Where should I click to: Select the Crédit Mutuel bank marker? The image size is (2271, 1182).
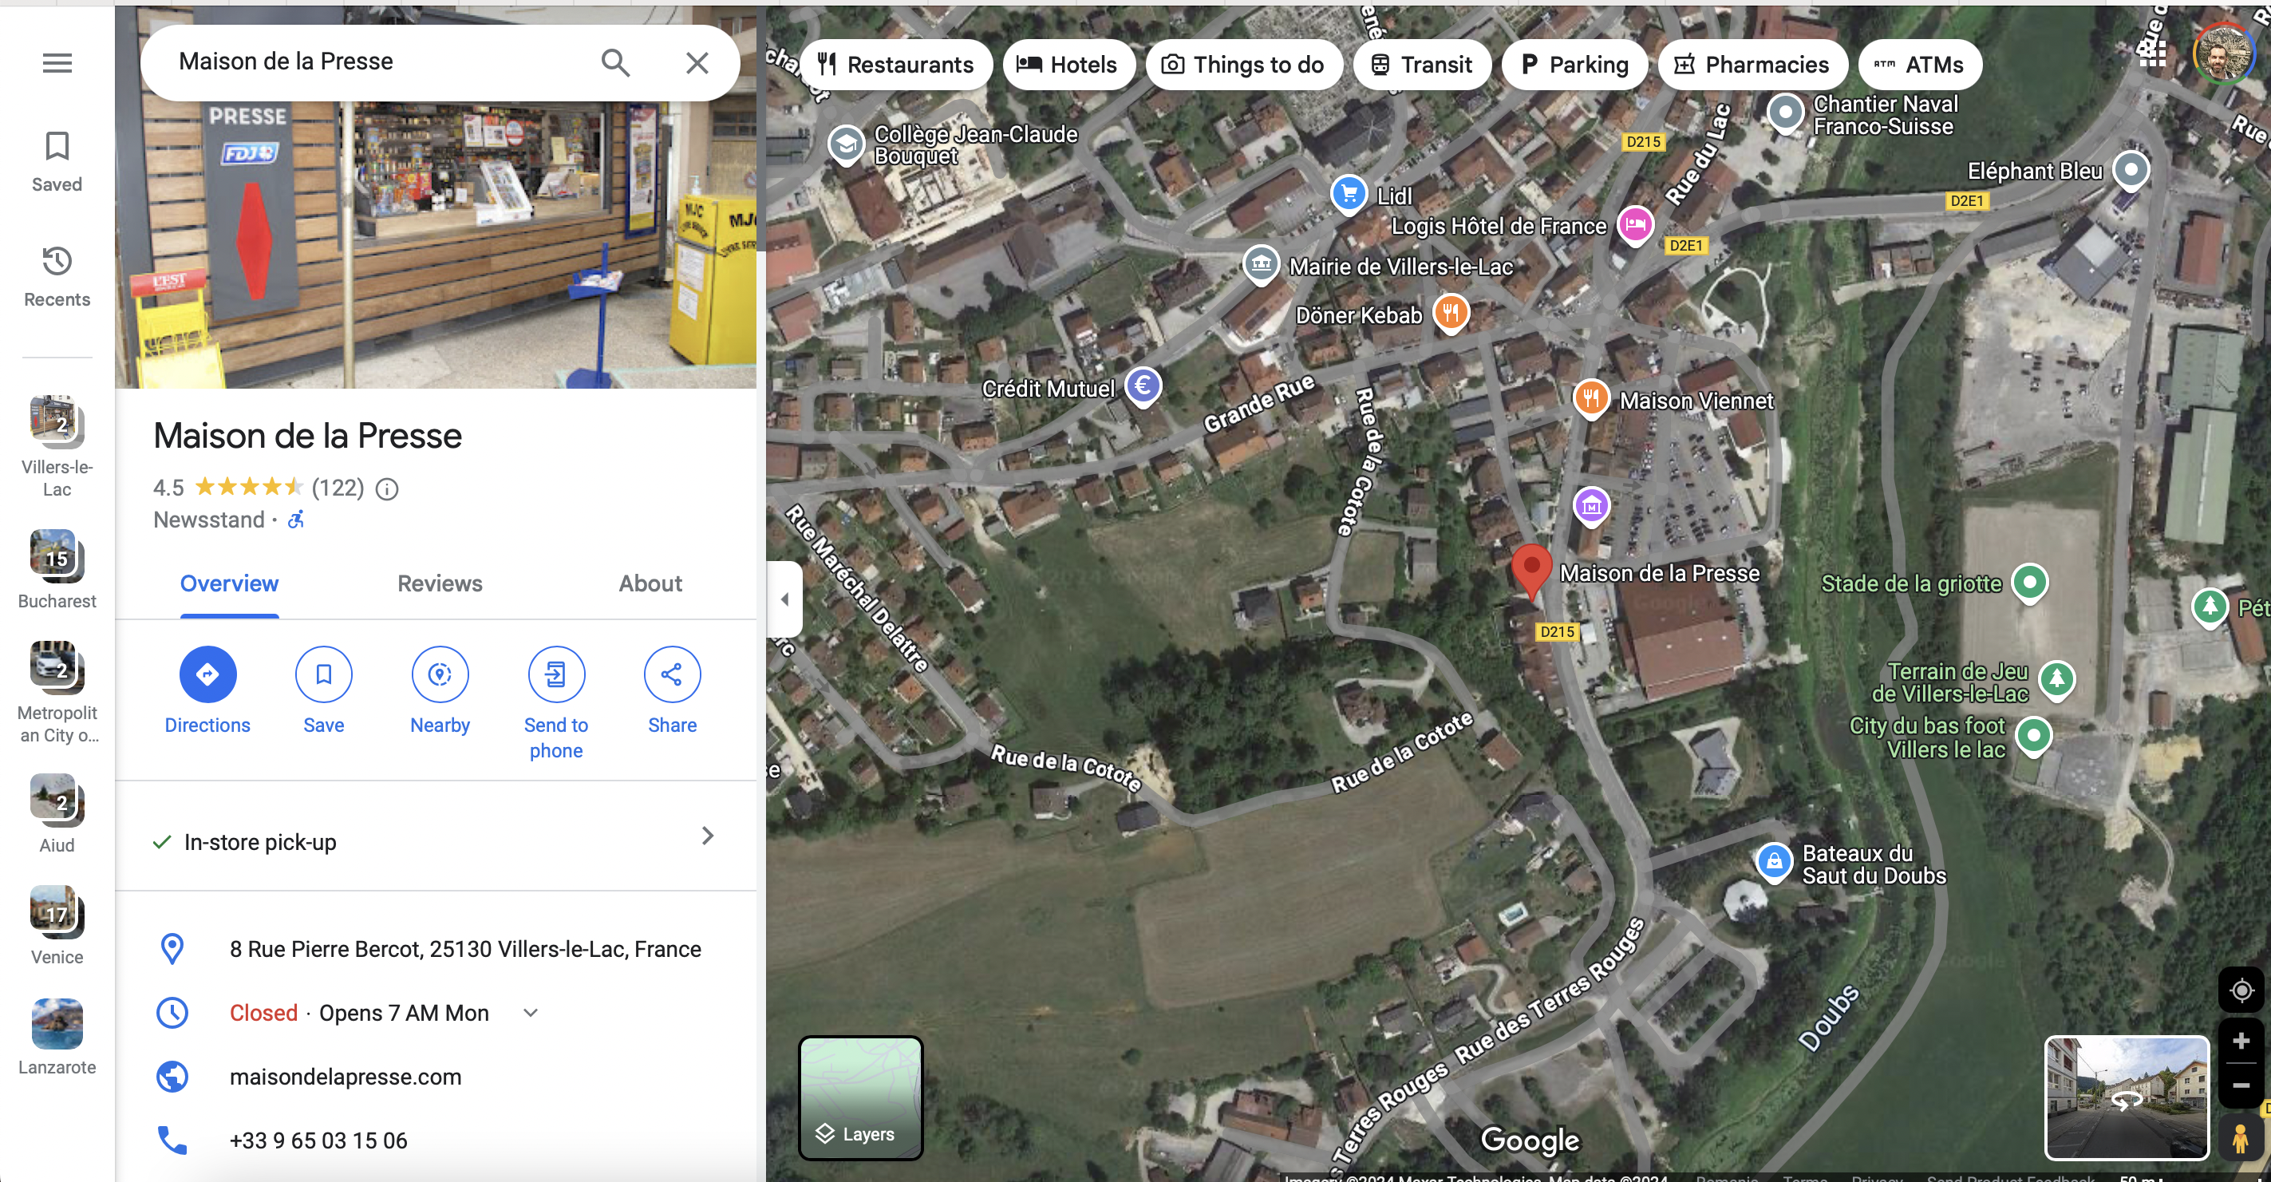pos(1144,386)
